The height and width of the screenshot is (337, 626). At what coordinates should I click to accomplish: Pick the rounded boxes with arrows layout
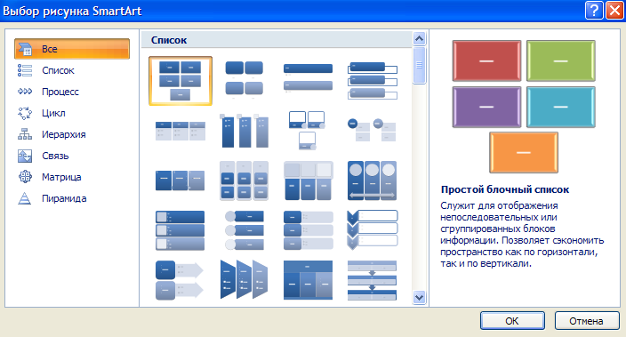[x=180, y=280]
